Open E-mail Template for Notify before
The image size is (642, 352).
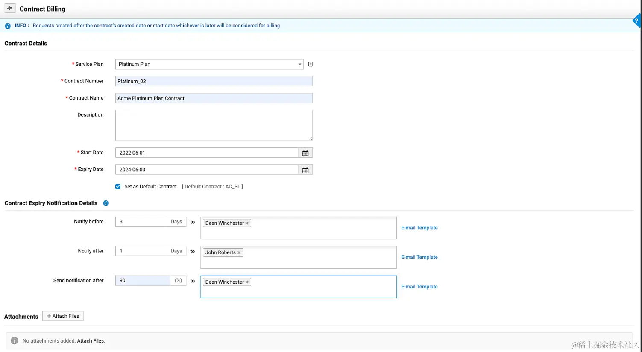pyautogui.click(x=419, y=228)
